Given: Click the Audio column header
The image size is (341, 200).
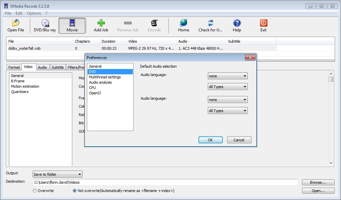Looking at the screenshot, I should click(x=201, y=41).
